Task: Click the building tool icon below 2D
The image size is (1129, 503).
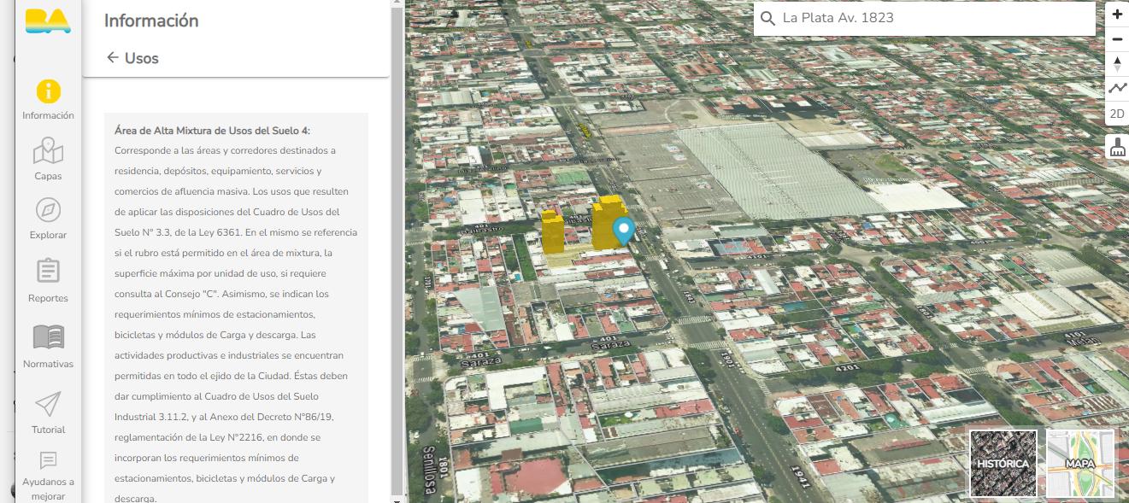Action: tap(1117, 147)
